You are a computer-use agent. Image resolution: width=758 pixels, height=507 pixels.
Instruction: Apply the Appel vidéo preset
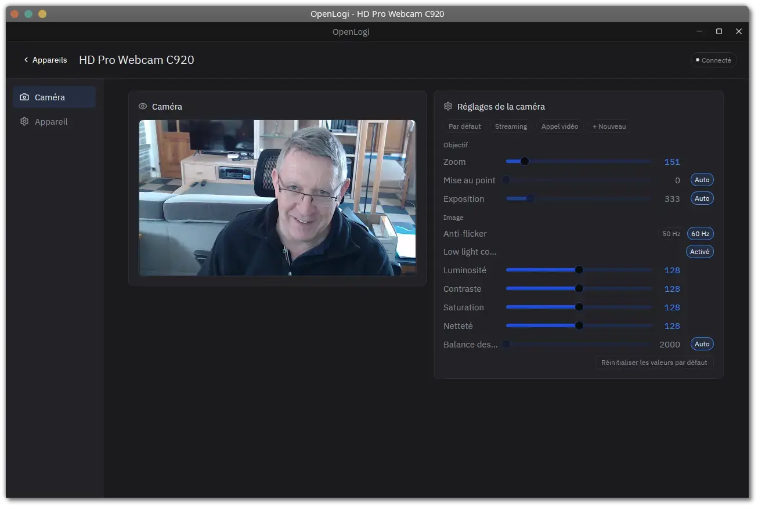(x=560, y=126)
